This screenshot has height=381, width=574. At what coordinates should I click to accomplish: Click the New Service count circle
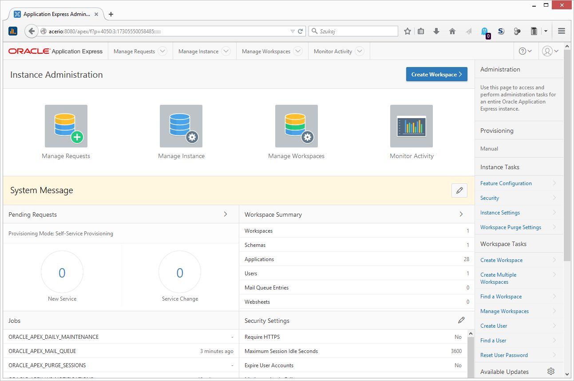[62, 272]
